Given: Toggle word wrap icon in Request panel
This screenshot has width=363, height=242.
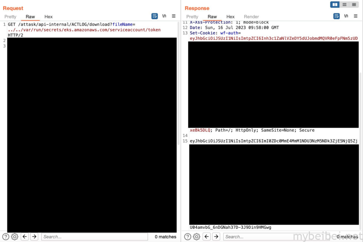Looking at the screenshot, I should 155,16.
